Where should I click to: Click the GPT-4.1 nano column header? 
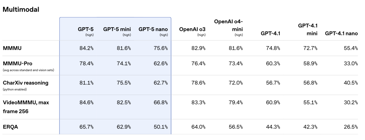pyautogui.click(x=341, y=33)
